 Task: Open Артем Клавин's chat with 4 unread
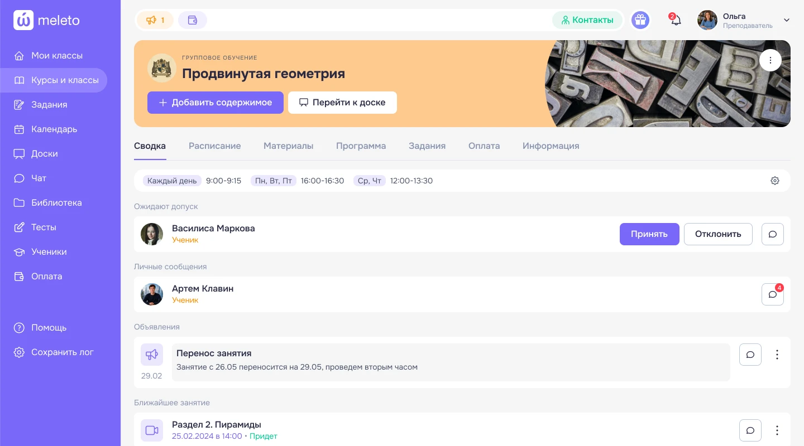(x=773, y=294)
